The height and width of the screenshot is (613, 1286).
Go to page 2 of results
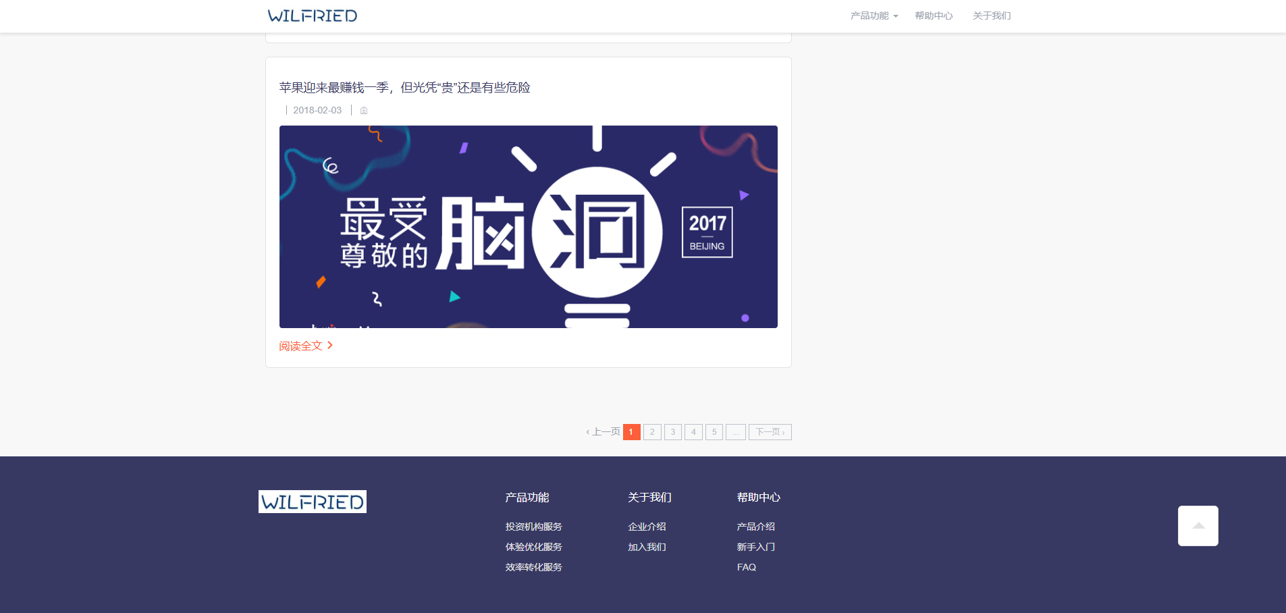(652, 432)
